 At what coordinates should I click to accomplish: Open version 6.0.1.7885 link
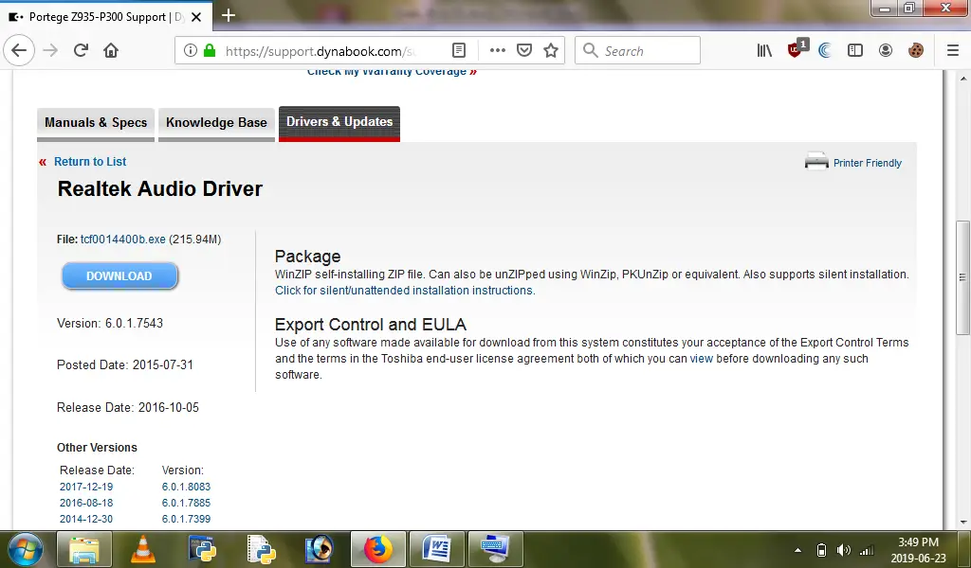coord(186,503)
